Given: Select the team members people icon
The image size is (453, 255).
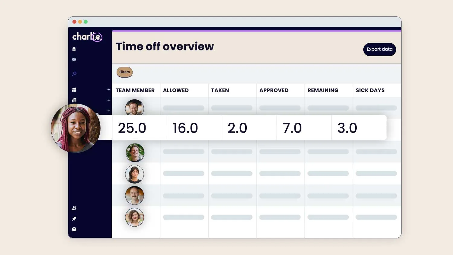Looking at the screenshot, I should pyautogui.click(x=74, y=90).
